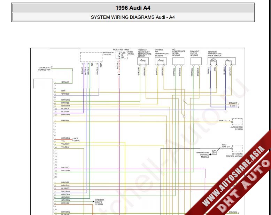The image size is (271, 215).
Task: Click the dashed Auto Check System connector box
Action: point(237,122)
